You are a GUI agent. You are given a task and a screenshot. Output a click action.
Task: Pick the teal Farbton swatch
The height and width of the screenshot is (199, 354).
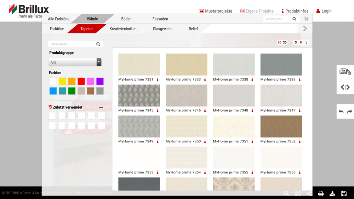click(x=63, y=91)
